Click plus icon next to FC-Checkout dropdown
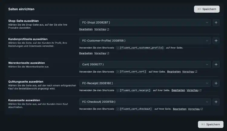The image size is (227, 131). pos(216,102)
